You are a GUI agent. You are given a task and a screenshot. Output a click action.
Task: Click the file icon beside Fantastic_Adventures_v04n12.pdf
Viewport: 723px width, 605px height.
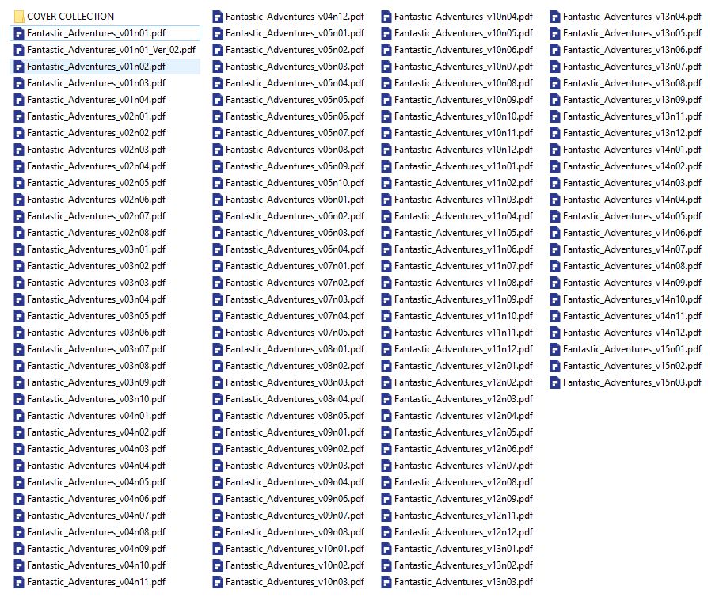218,17
